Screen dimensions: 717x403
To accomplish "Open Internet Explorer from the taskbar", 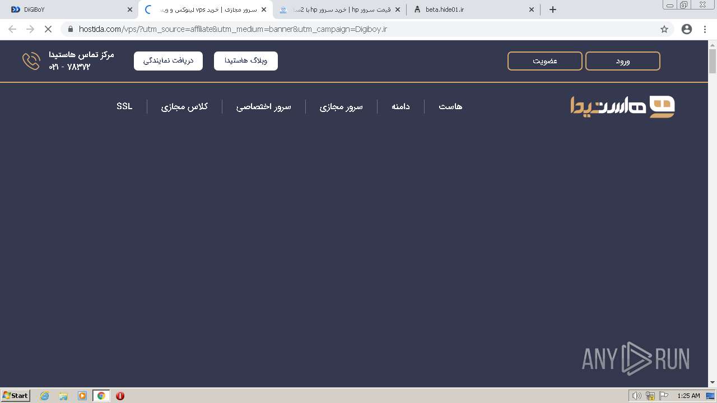I will (45, 396).
